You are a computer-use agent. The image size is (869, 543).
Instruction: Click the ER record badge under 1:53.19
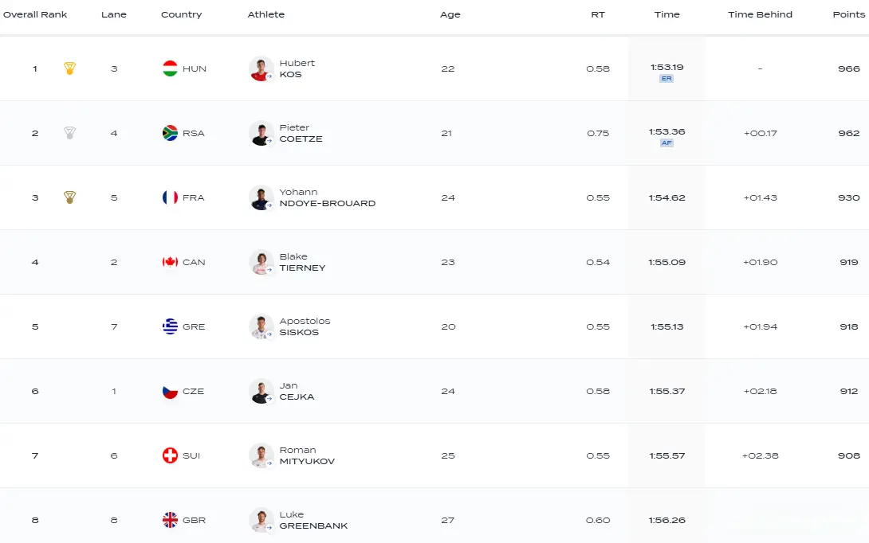coord(666,79)
